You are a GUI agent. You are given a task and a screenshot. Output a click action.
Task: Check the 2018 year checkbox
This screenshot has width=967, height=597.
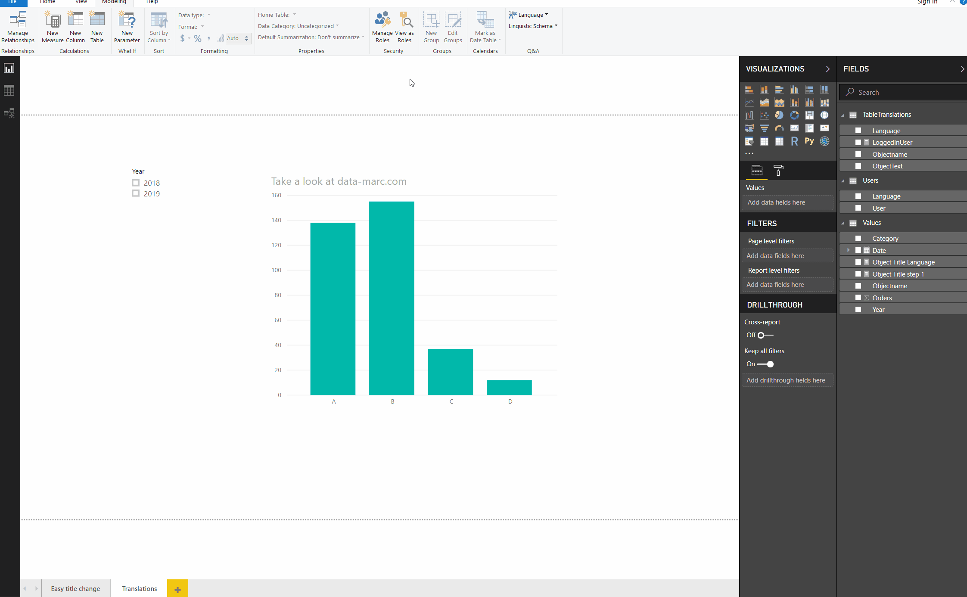coord(135,183)
